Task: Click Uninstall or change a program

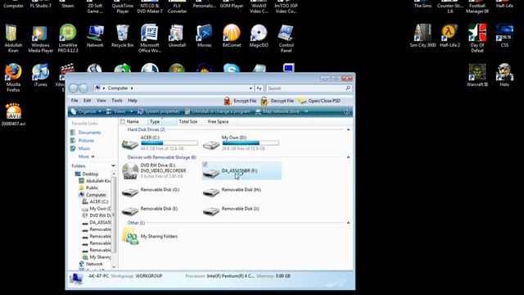Action: (218, 111)
